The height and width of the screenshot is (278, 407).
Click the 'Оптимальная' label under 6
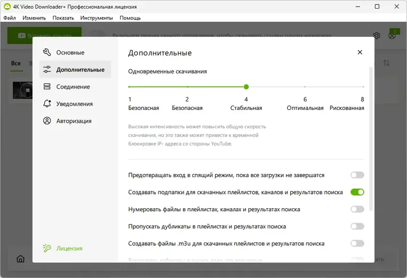pyautogui.click(x=305, y=108)
